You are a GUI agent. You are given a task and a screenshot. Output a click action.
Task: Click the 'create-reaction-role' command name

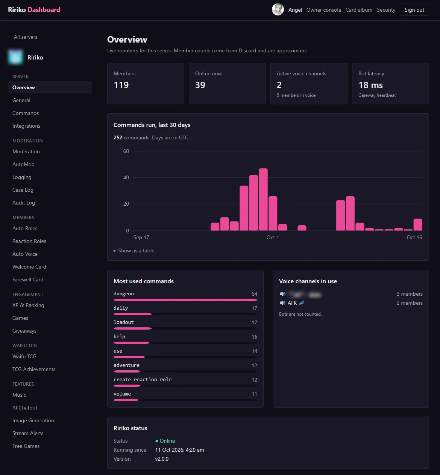click(x=143, y=380)
